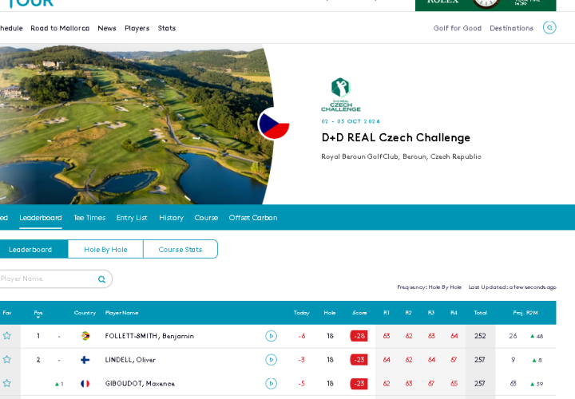Image resolution: width=575 pixels, height=399 pixels.
Task: Click the Czech Challenge tournament logo
Action: tap(341, 94)
